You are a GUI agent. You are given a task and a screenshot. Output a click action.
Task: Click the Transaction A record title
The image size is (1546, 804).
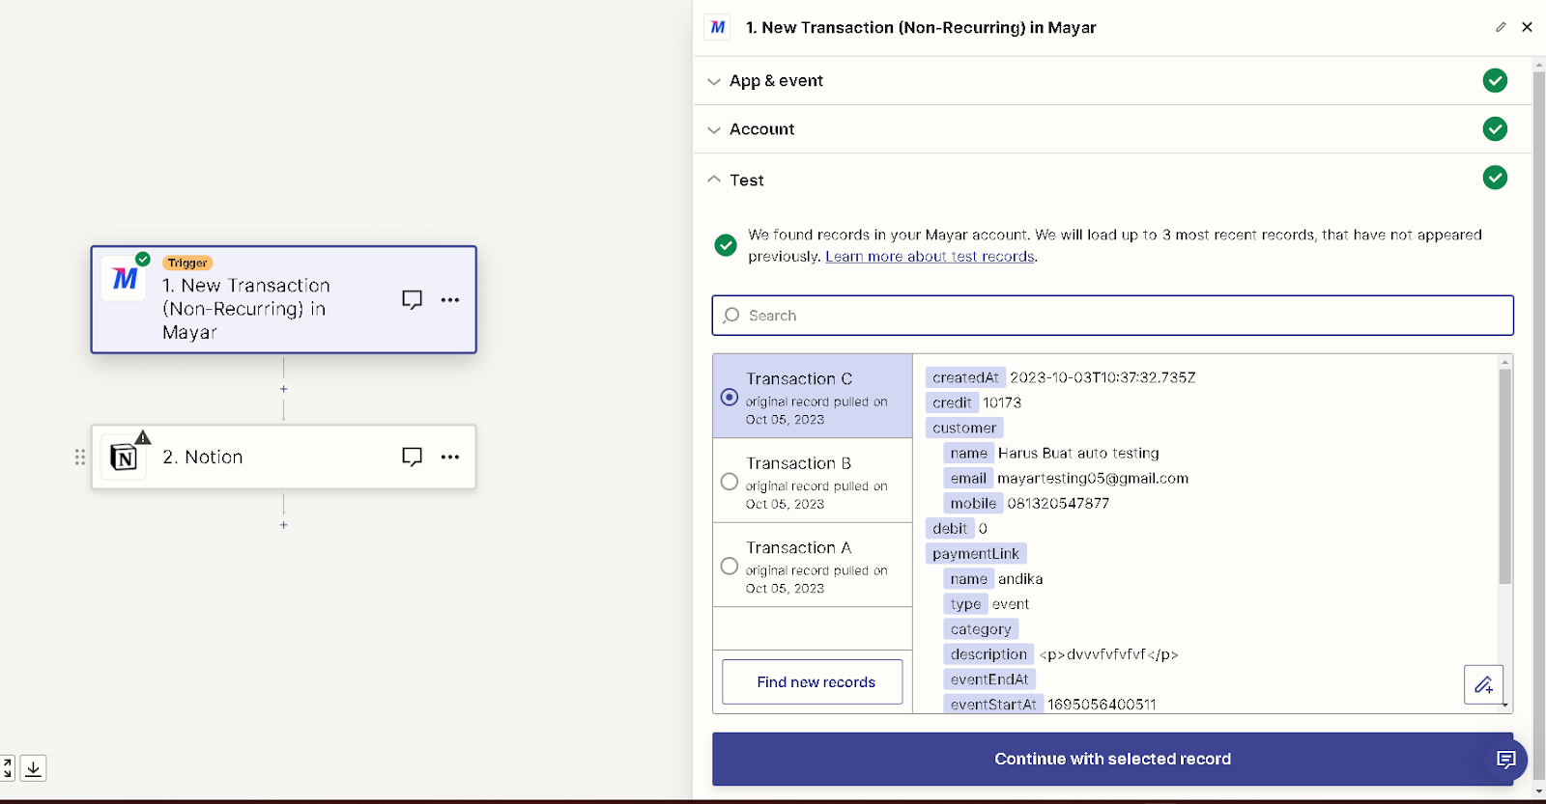tap(798, 548)
